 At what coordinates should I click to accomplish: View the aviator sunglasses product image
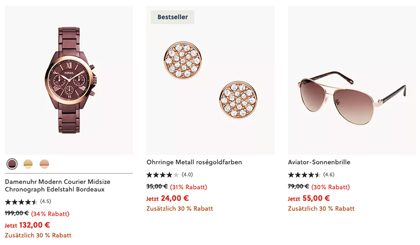click(351, 80)
